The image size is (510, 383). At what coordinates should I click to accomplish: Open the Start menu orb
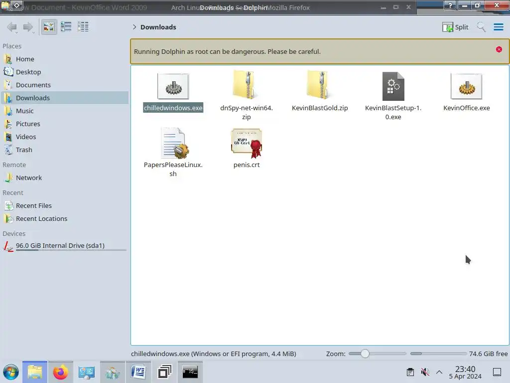point(11,372)
